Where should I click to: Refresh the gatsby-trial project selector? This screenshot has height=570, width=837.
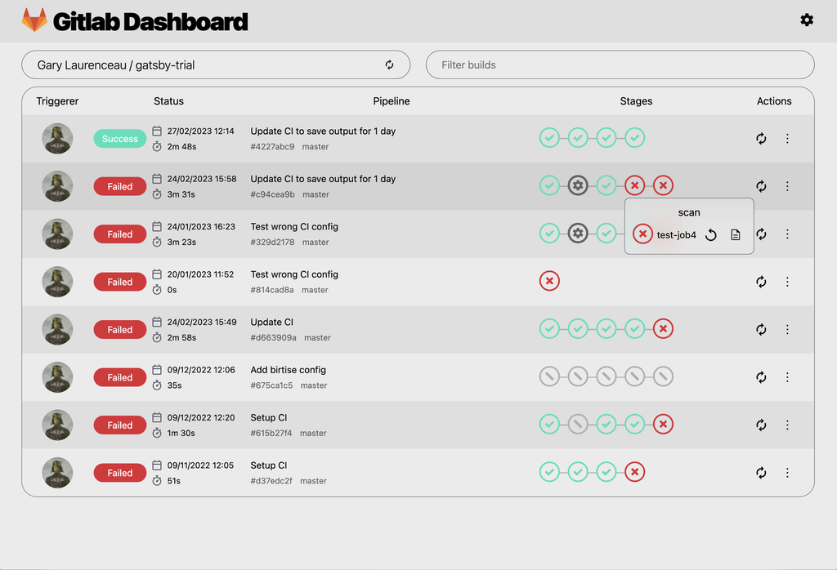pos(389,65)
